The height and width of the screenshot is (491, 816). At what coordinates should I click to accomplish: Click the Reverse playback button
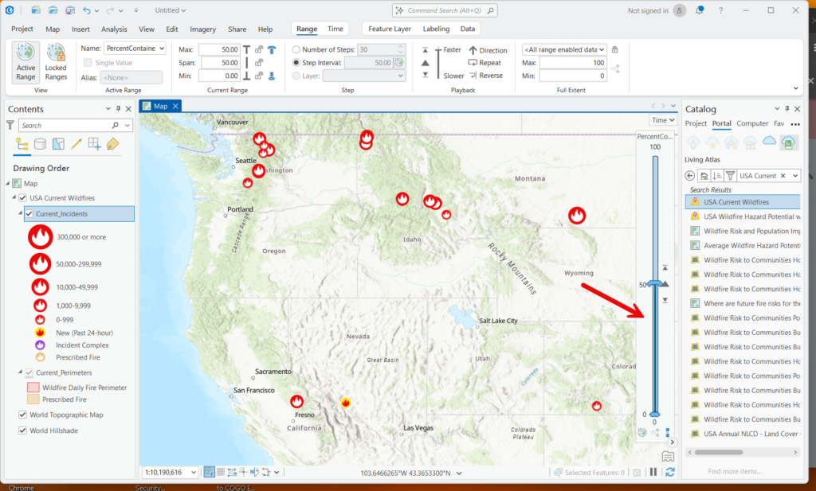pyautogui.click(x=485, y=76)
